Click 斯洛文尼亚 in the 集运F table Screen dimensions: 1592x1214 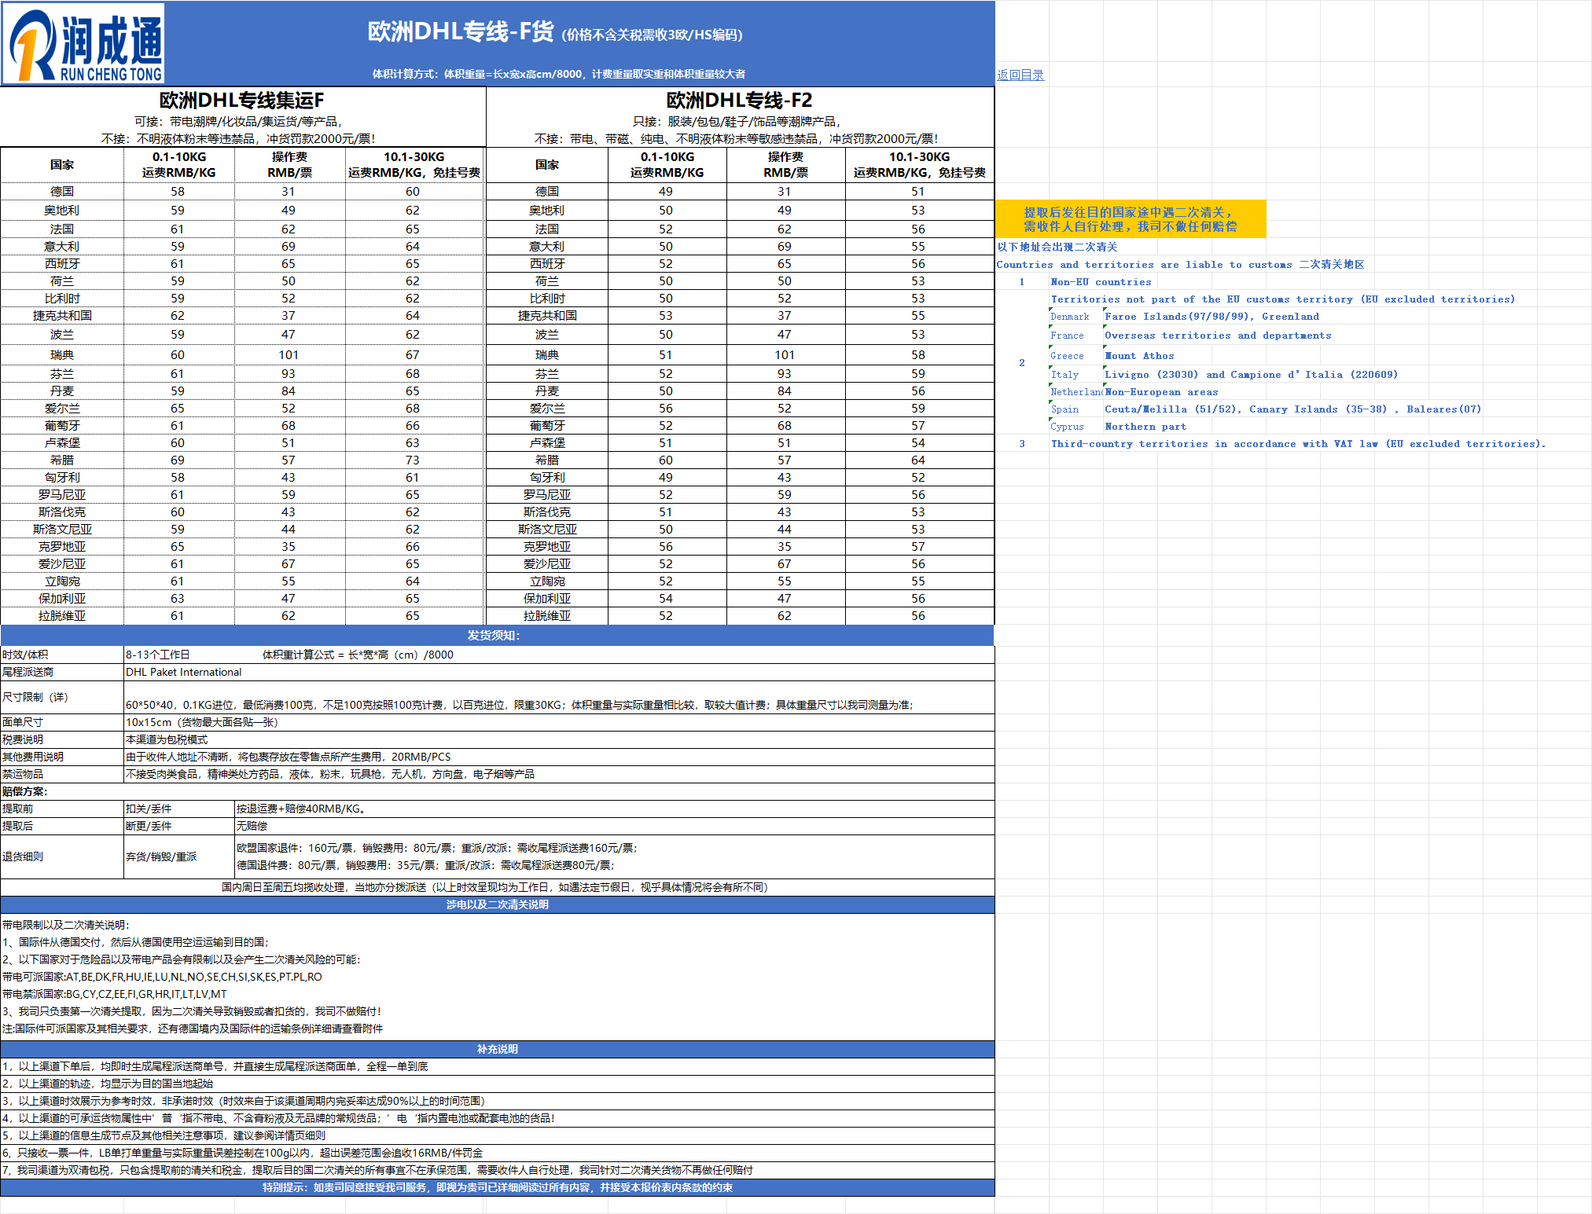[x=62, y=530]
